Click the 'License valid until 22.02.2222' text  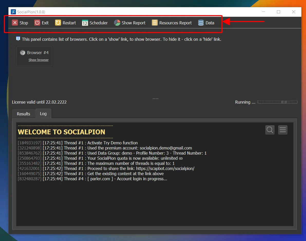click(39, 102)
